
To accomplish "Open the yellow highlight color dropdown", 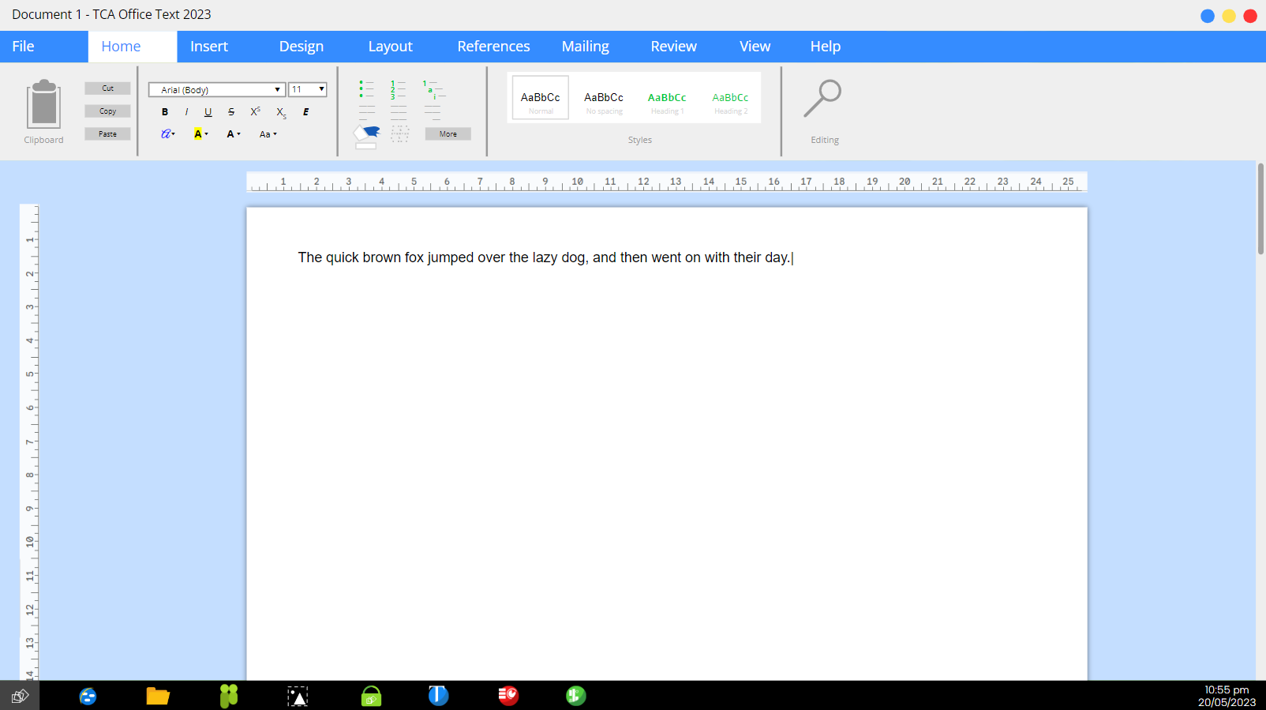I will 201,134.
